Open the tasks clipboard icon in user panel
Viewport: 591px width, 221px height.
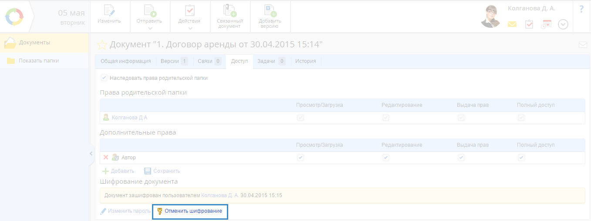click(529, 24)
